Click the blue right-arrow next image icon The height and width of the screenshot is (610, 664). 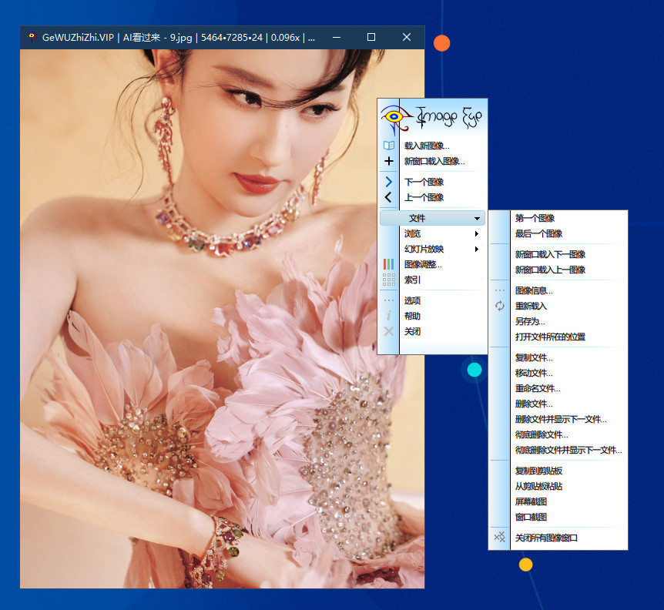[x=389, y=182]
